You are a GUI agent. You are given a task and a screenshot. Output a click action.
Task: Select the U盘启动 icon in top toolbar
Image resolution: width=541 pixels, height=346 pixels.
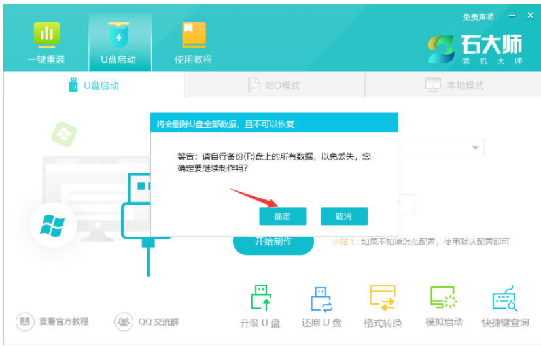[x=118, y=43]
